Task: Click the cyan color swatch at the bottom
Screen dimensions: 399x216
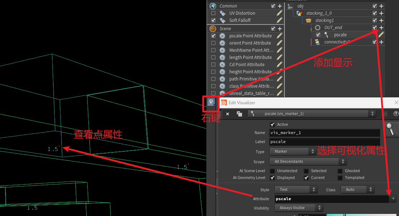Action: [x=335, y=215]
